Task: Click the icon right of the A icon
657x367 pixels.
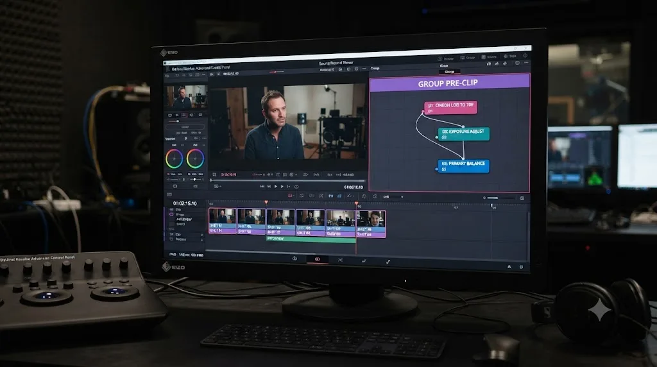Action: 521,266
